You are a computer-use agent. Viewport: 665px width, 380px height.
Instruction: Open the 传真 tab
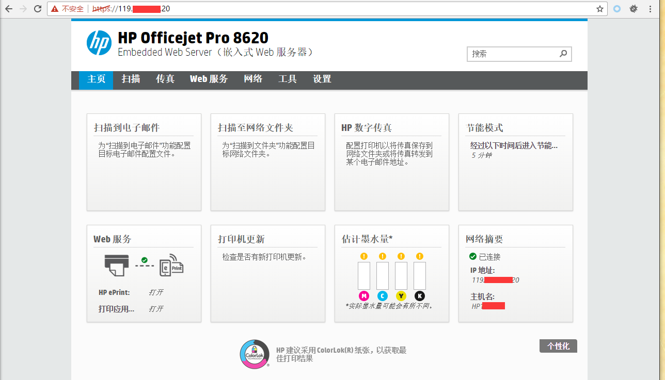[x=165, y=79]
